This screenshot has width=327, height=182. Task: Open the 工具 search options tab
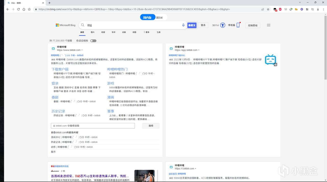pos(159,32)
